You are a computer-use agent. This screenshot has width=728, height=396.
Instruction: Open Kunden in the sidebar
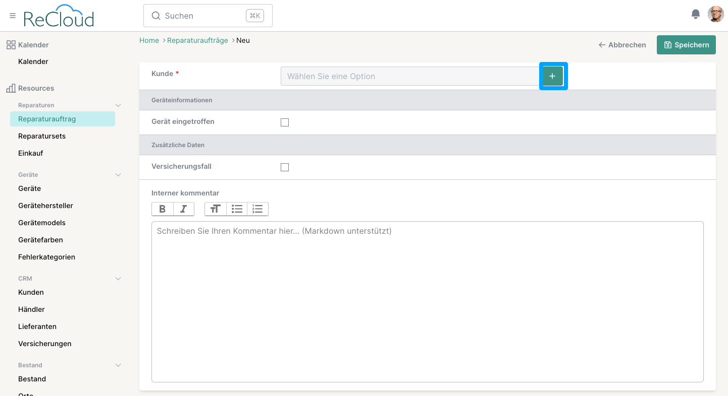(x=31, y=292)
